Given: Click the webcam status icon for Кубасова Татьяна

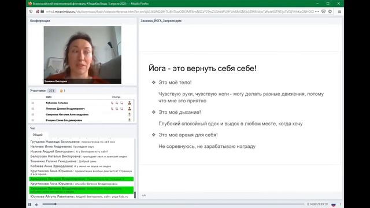Looking at the screenshot, I should pos(117,103).
